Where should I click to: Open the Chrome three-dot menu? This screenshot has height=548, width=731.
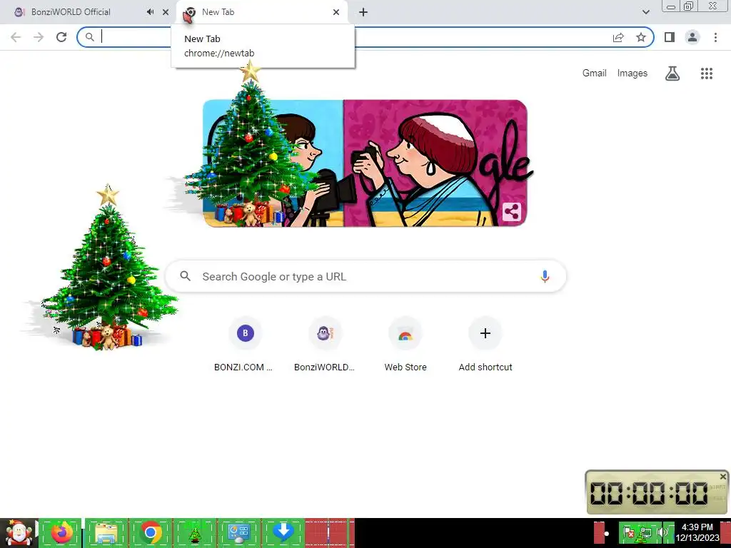coord(715,37)
